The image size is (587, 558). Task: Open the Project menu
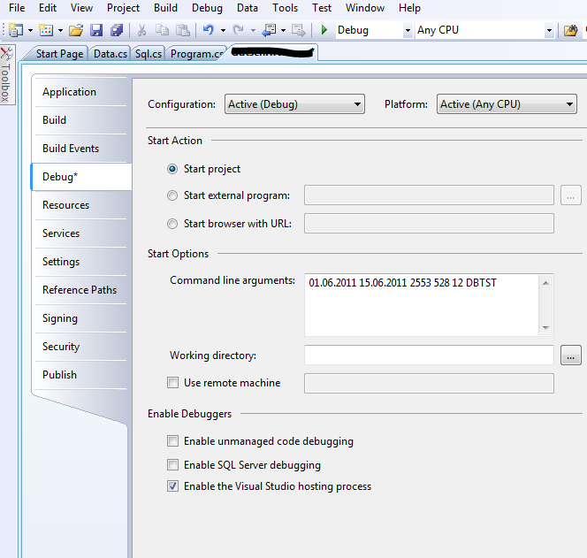(x=123, y=8)
